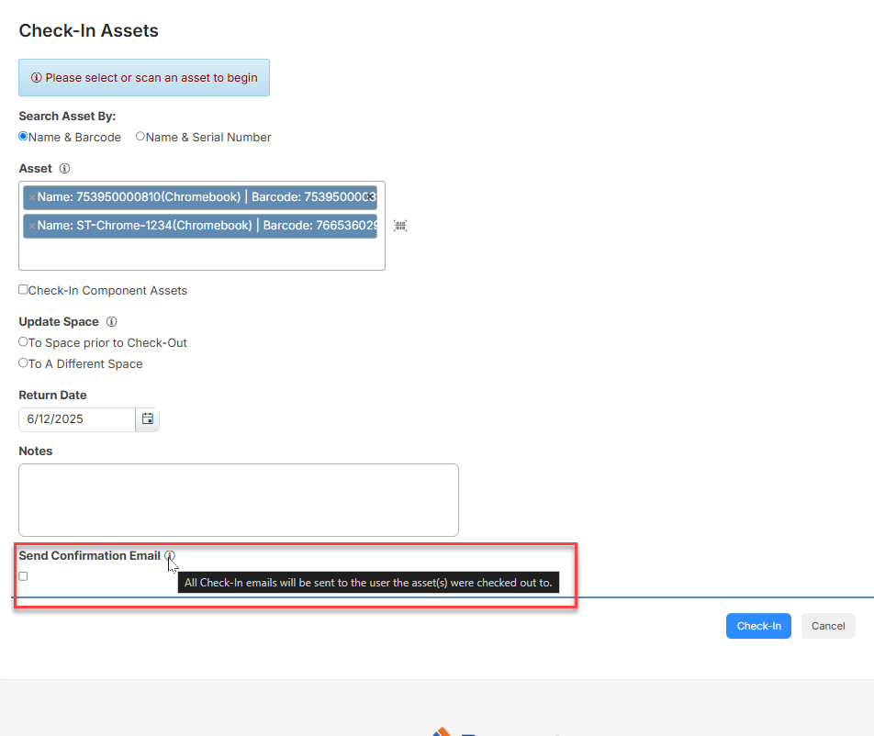This screenshot has width=874, height=736.
Task: Select the Name & Serial Number option
Action: [x=140, y=137]
